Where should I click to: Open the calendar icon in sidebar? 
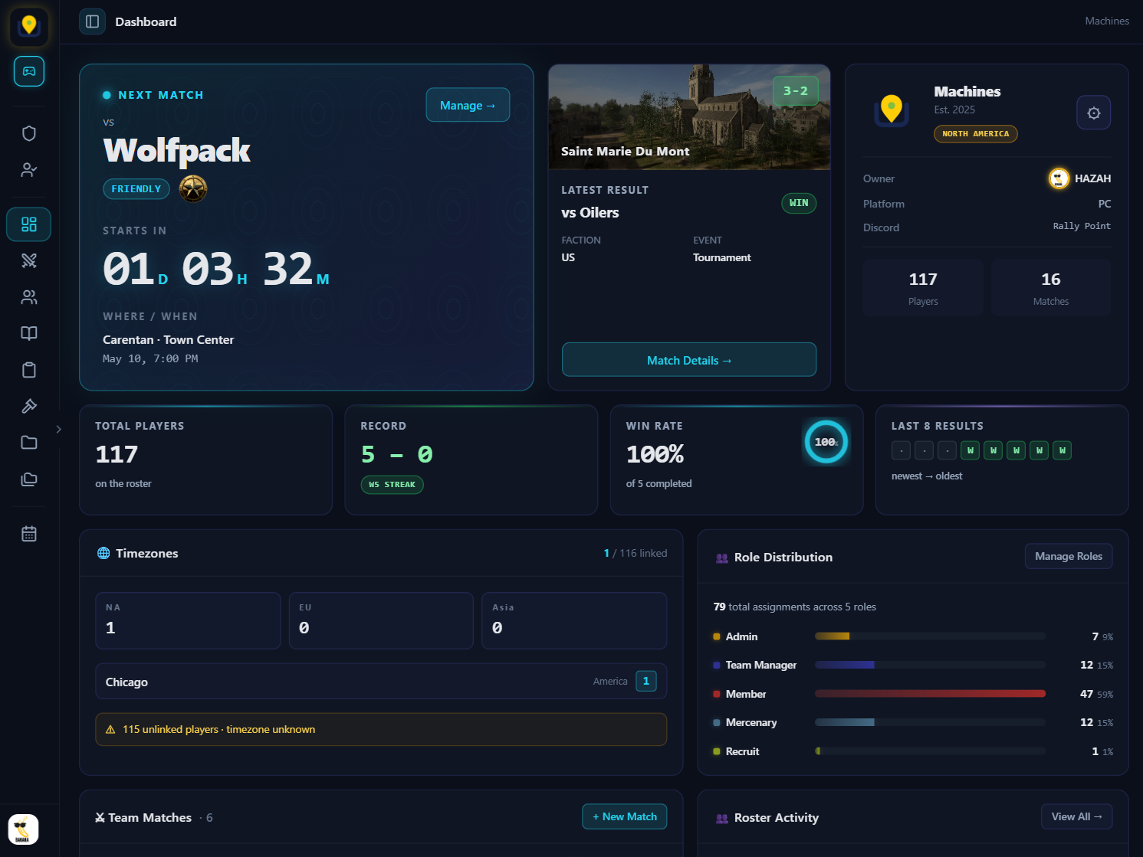tap(29, 534)
